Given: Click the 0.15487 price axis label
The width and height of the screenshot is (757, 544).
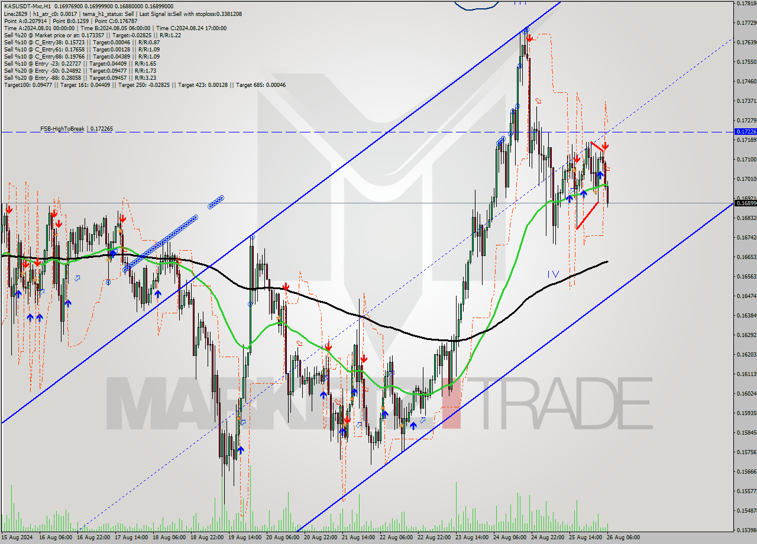Looking at the screenshot, I should tap(747, 511).
